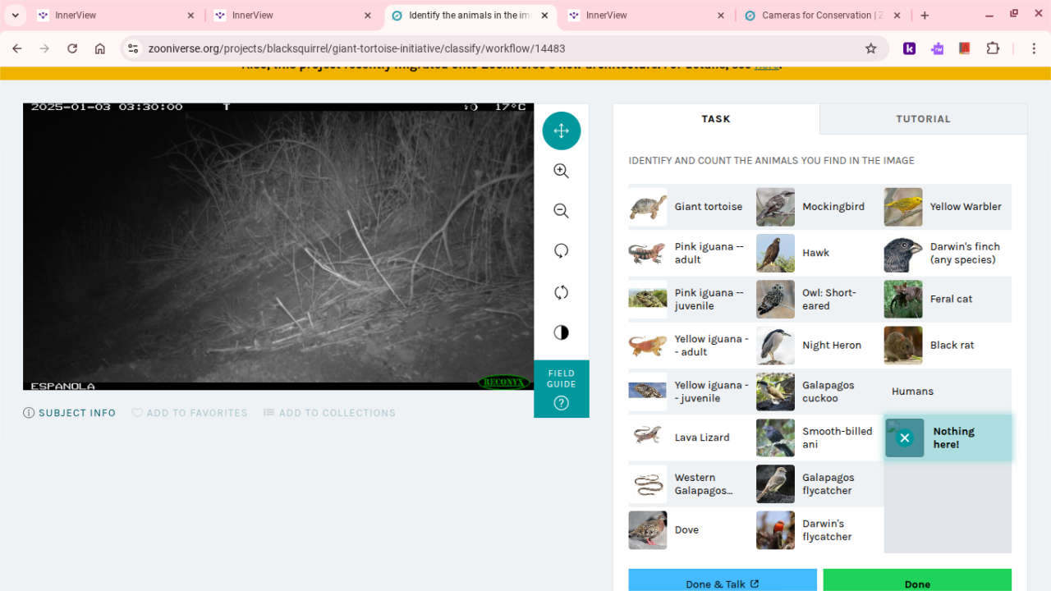This screenshot has width=1051, height=591.
Task: Deselect the 'Nothing here!' choice
Action: point(905,438)
